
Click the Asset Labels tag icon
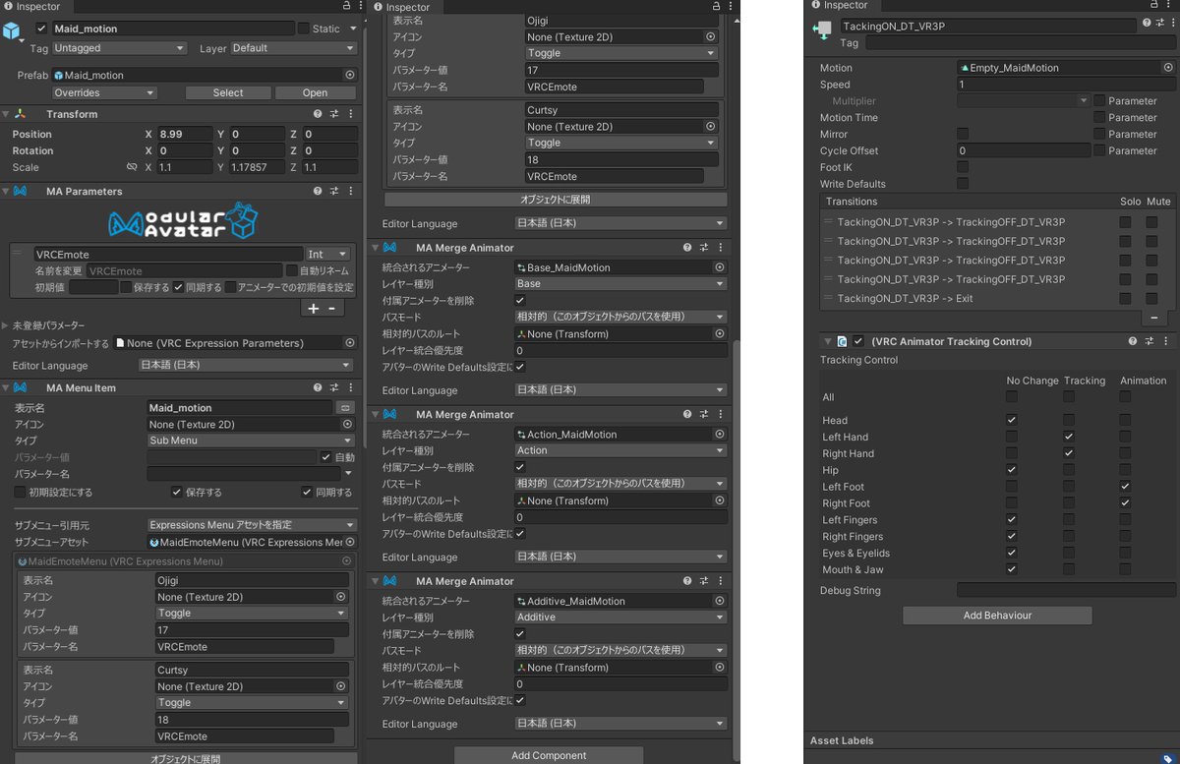1167,758
